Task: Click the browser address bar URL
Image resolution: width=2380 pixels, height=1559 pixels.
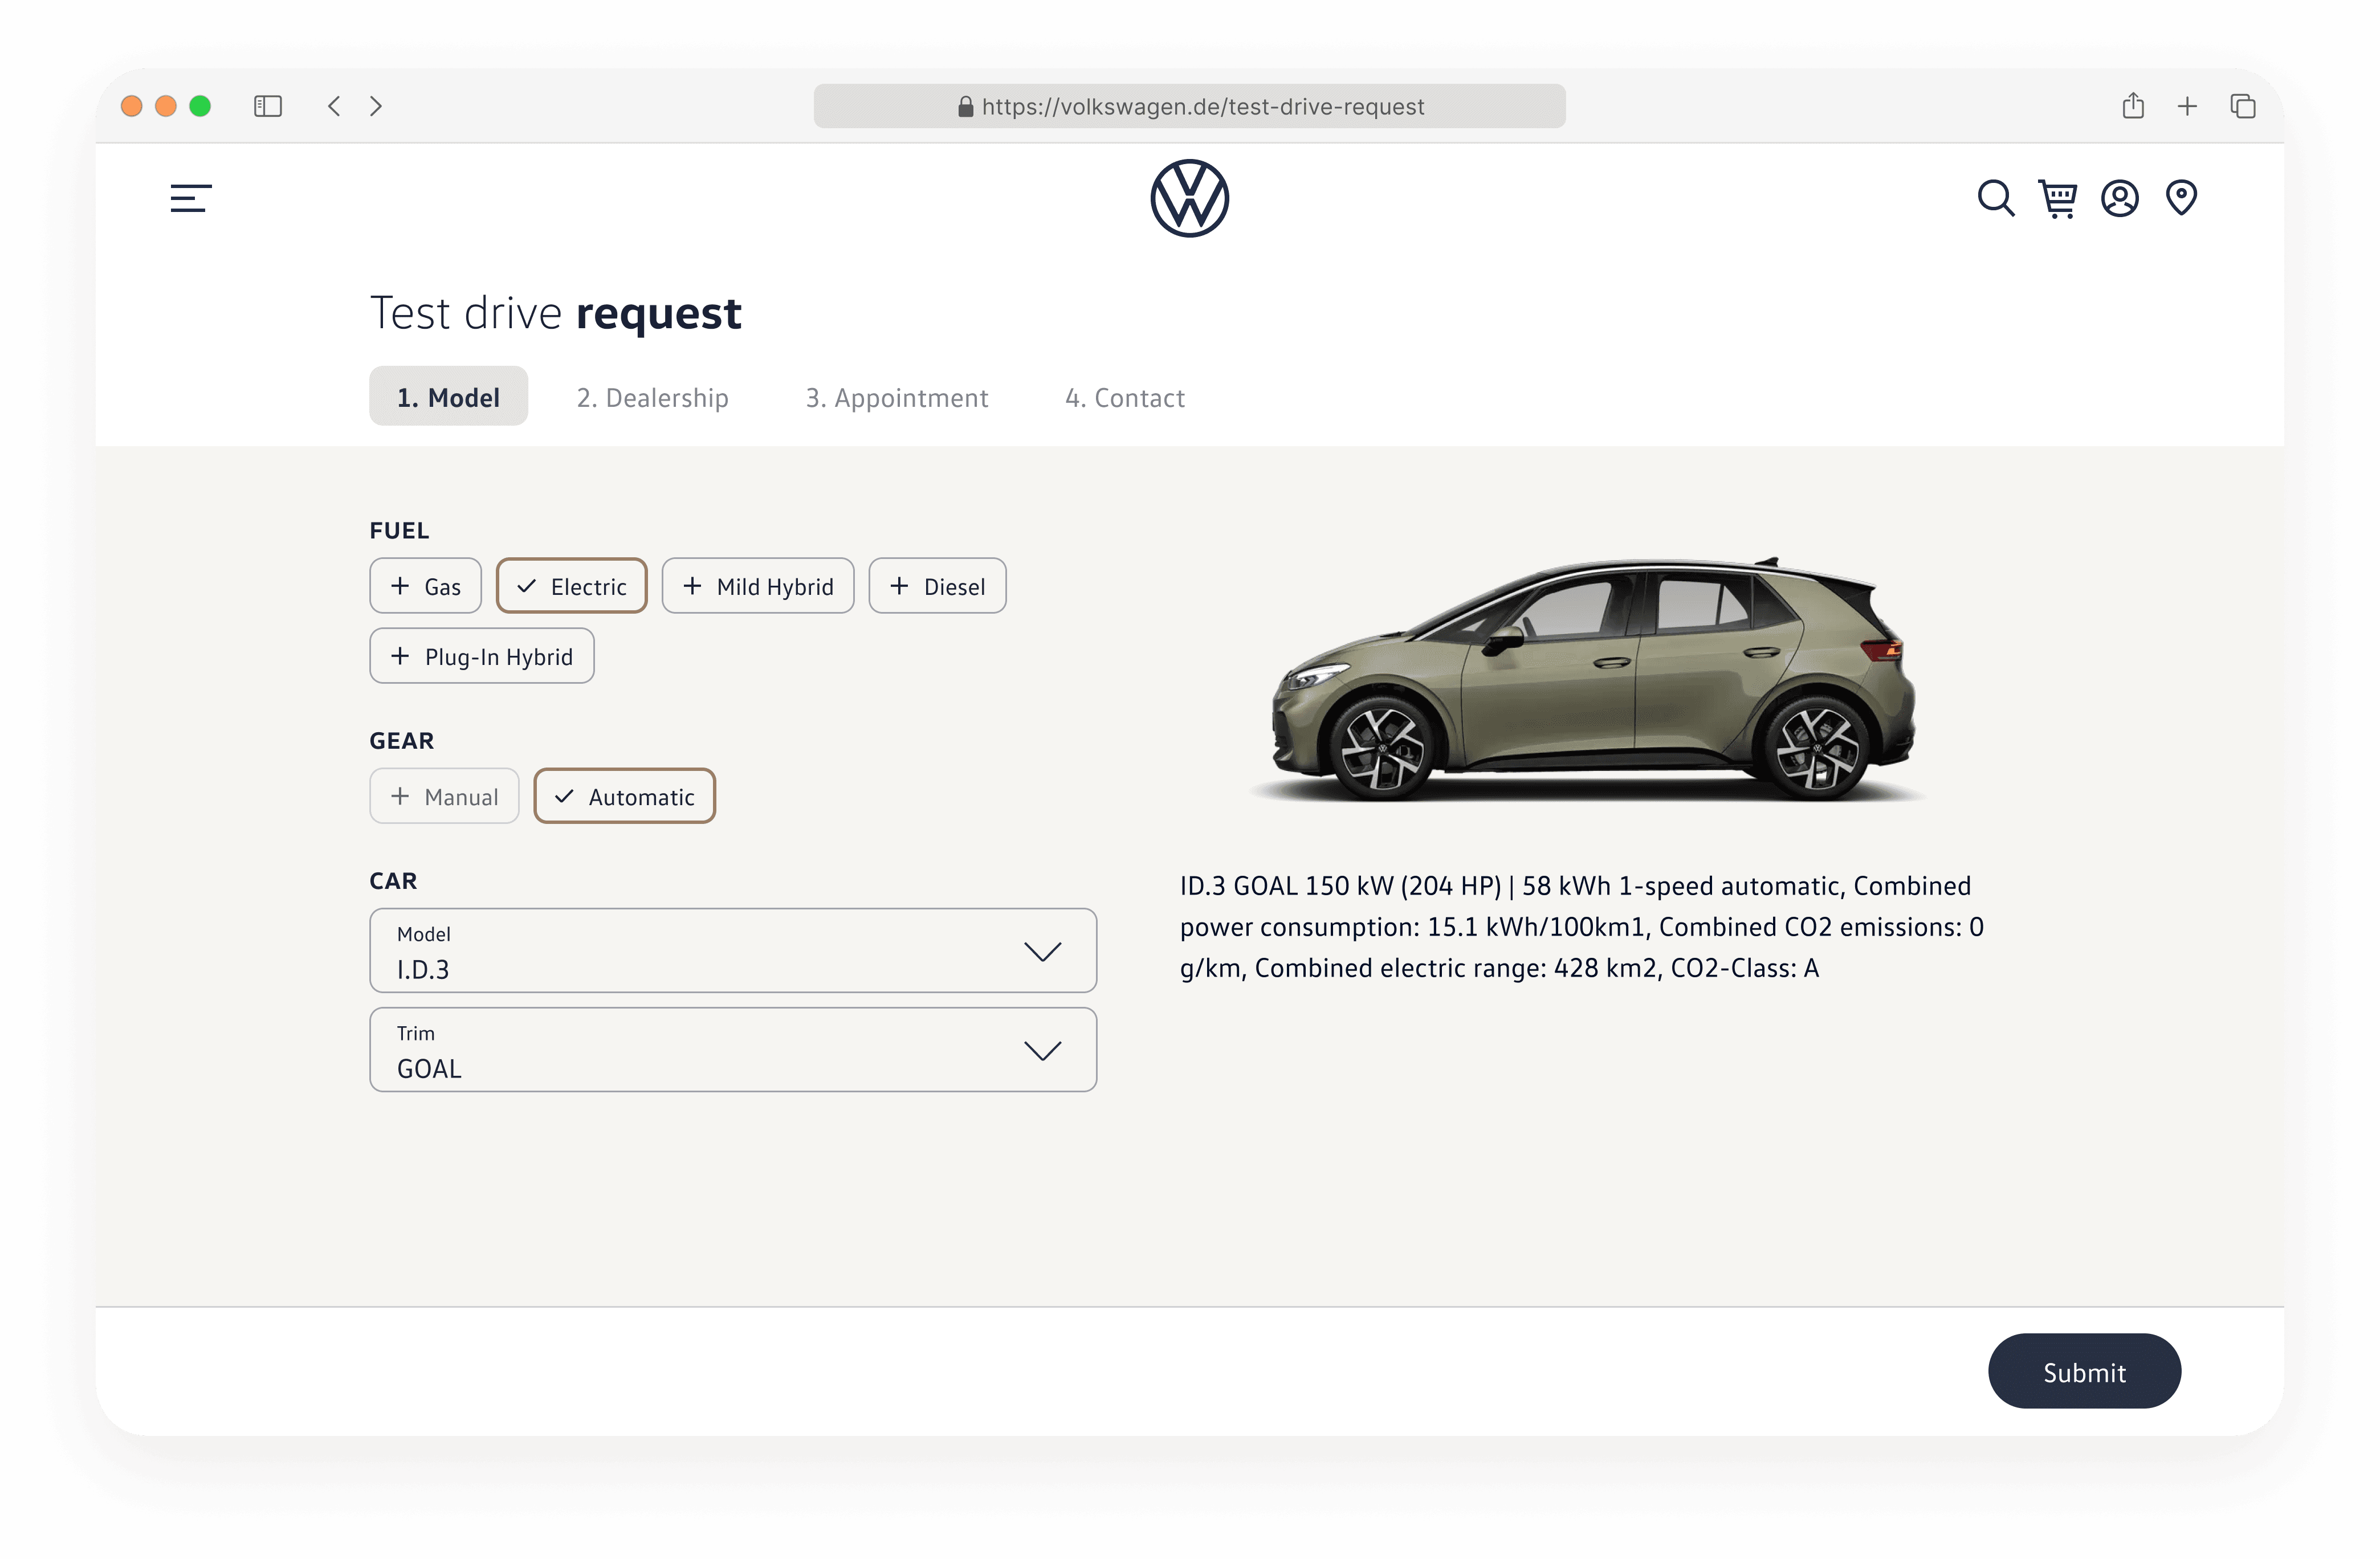Action: [x=1189, y=106]
